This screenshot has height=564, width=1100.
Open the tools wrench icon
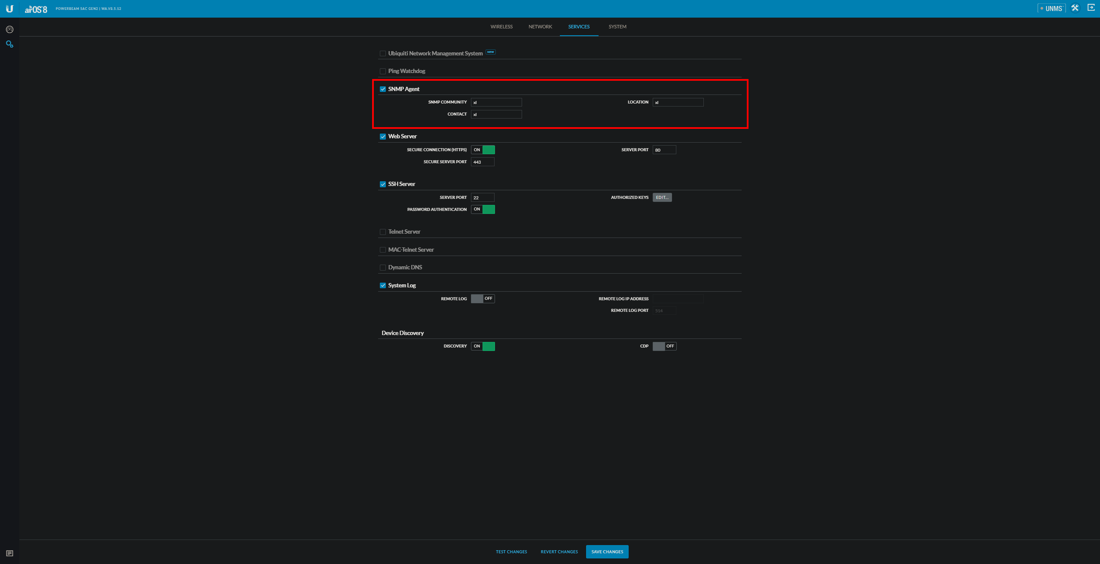click(x=1075, y=8)
